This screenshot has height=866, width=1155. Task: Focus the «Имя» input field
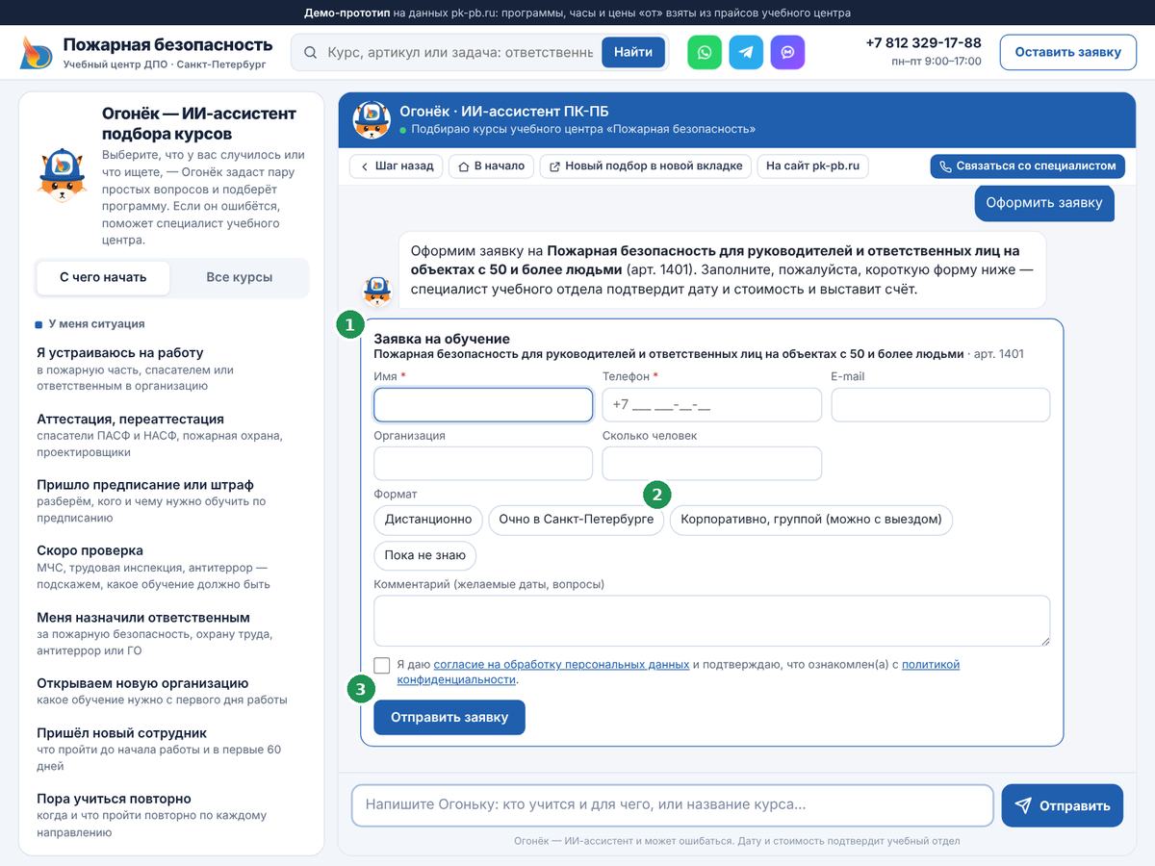[x=483, y=405]
